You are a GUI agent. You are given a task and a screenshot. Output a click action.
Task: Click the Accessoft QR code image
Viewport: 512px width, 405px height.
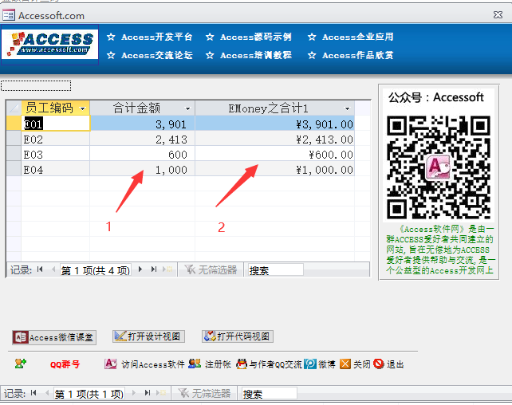pyautogui.click(x=439, y=167)
